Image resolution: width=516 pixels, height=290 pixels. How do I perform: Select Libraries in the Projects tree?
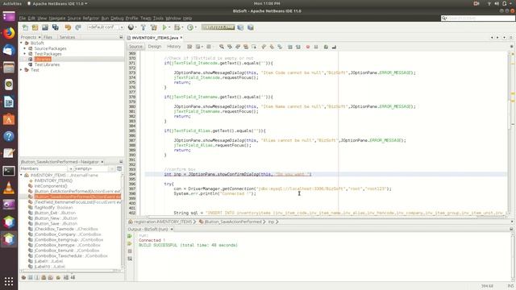click(x=43, y=59)
